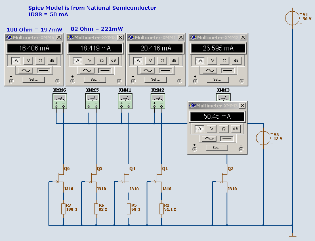Screen dimensions: 315x241
Task: Select voltmeter mode V on Multimeter-XMM6
Action: [x=28, y=61]
